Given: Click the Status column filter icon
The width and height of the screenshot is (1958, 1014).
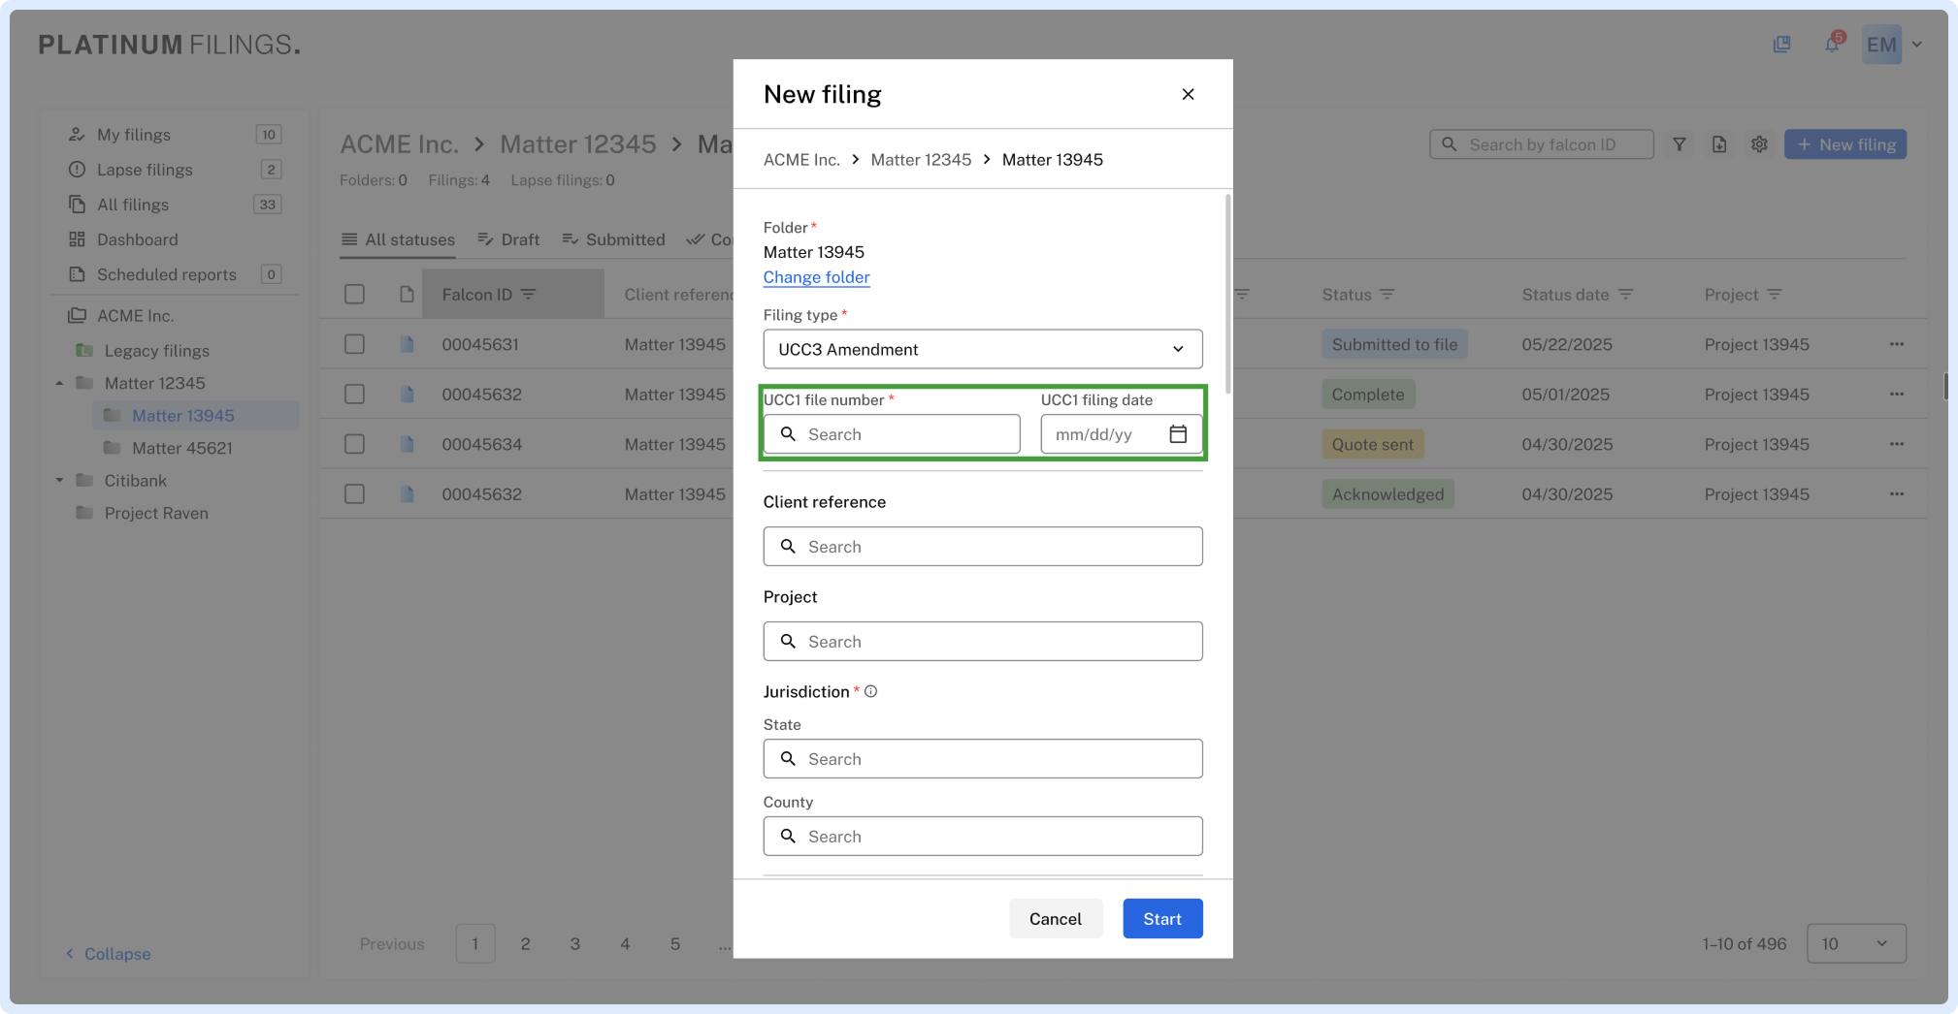Looking at the screenshot, I should point(1387,294).
